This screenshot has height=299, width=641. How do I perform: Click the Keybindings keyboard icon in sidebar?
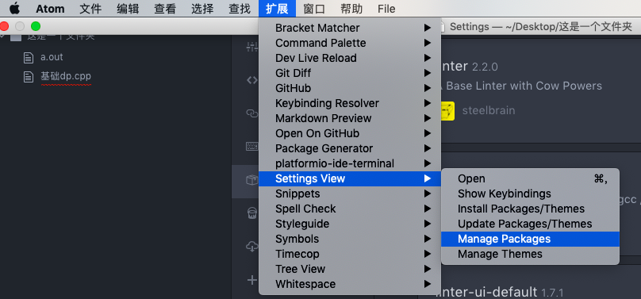(x=251, y=146)
